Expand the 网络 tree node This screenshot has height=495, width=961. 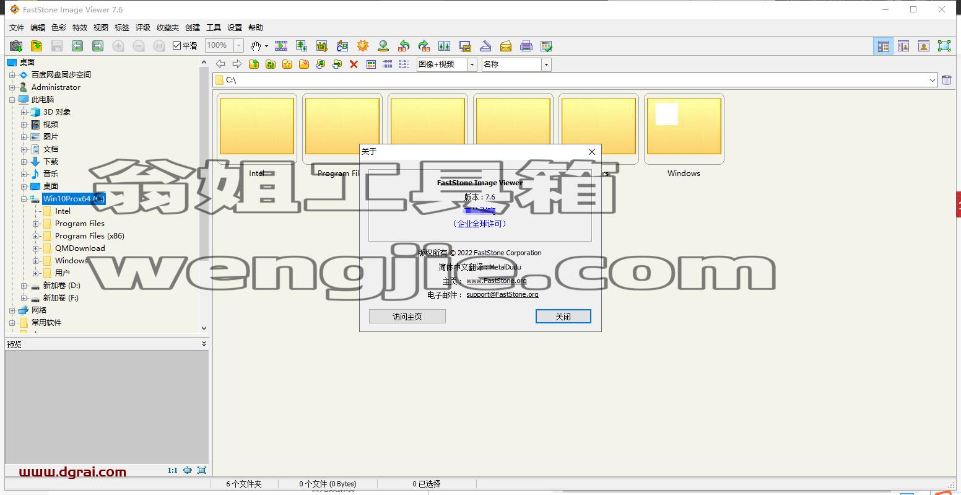tap(12, 310)
